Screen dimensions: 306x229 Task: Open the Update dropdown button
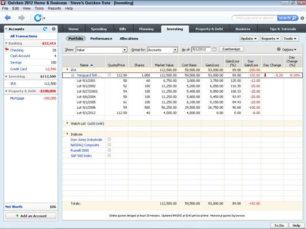pos(249,38)
